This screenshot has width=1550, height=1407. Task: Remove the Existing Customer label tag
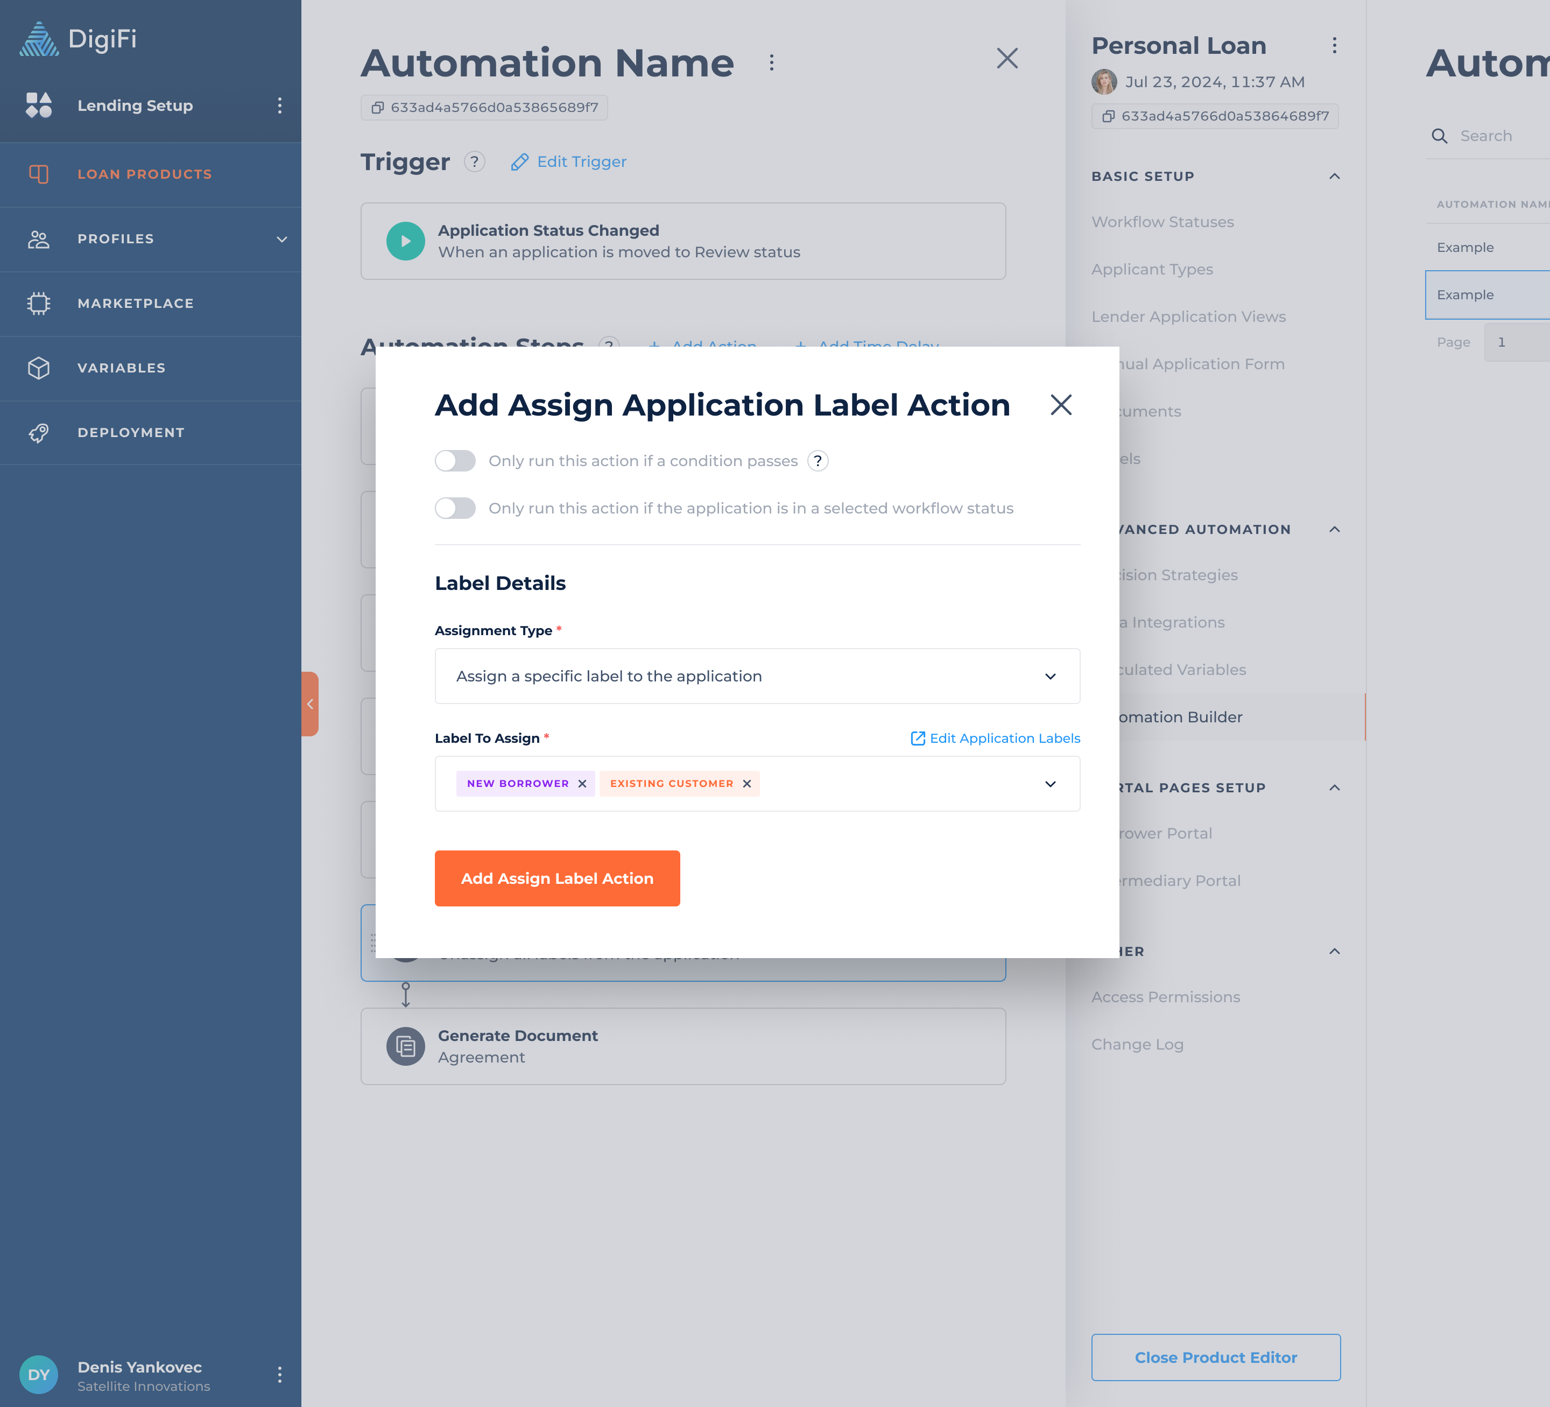[x=746, y=784]
